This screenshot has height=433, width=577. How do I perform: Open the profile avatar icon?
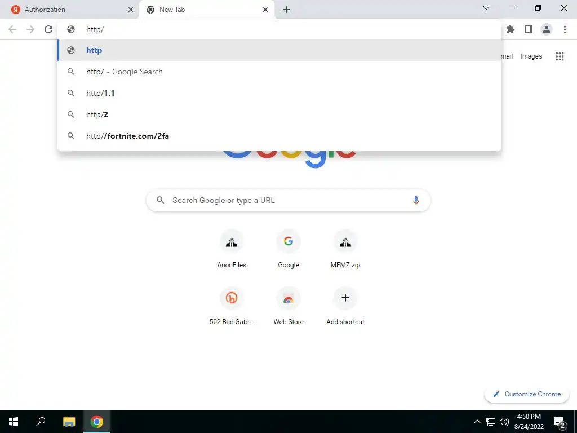coord(547,29)
